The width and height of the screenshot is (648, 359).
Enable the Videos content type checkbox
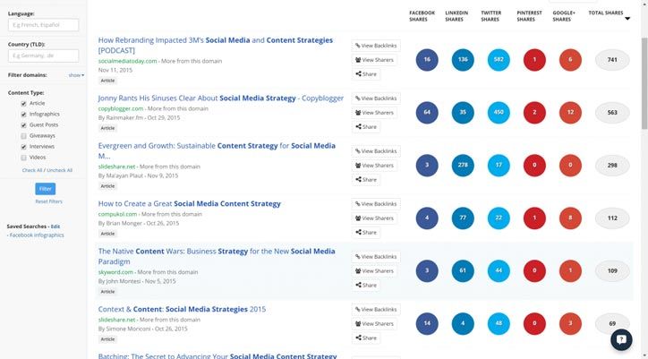click(x=23, y=158)
